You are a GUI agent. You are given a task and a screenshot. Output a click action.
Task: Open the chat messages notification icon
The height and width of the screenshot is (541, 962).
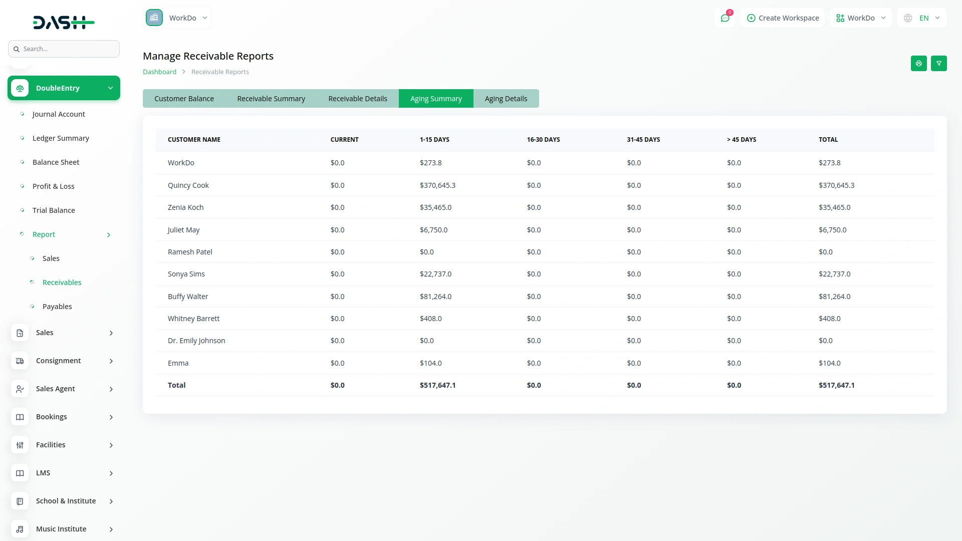point(725,18)
